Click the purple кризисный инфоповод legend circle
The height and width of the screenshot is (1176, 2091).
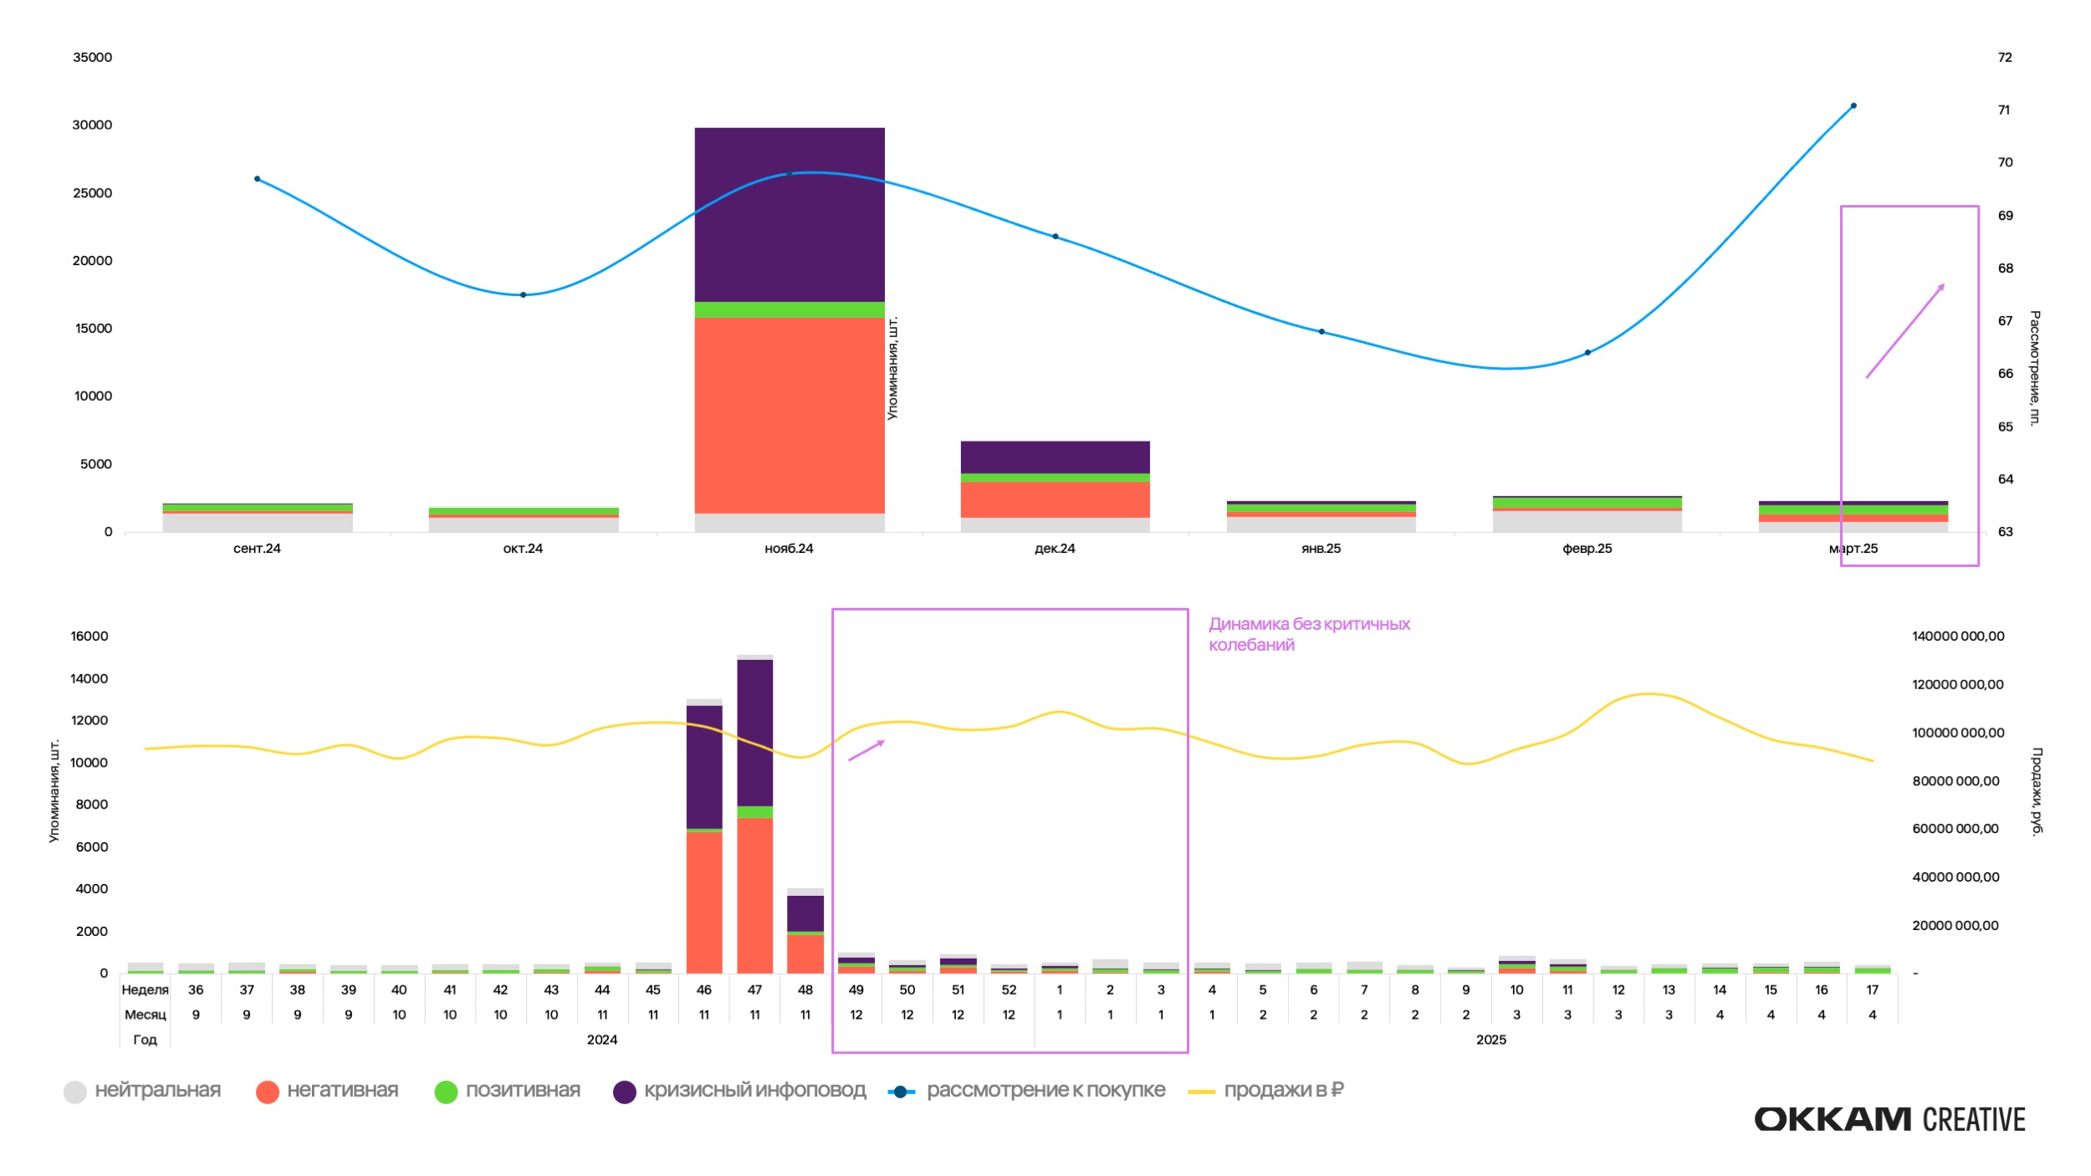[x=624, y=1092]
